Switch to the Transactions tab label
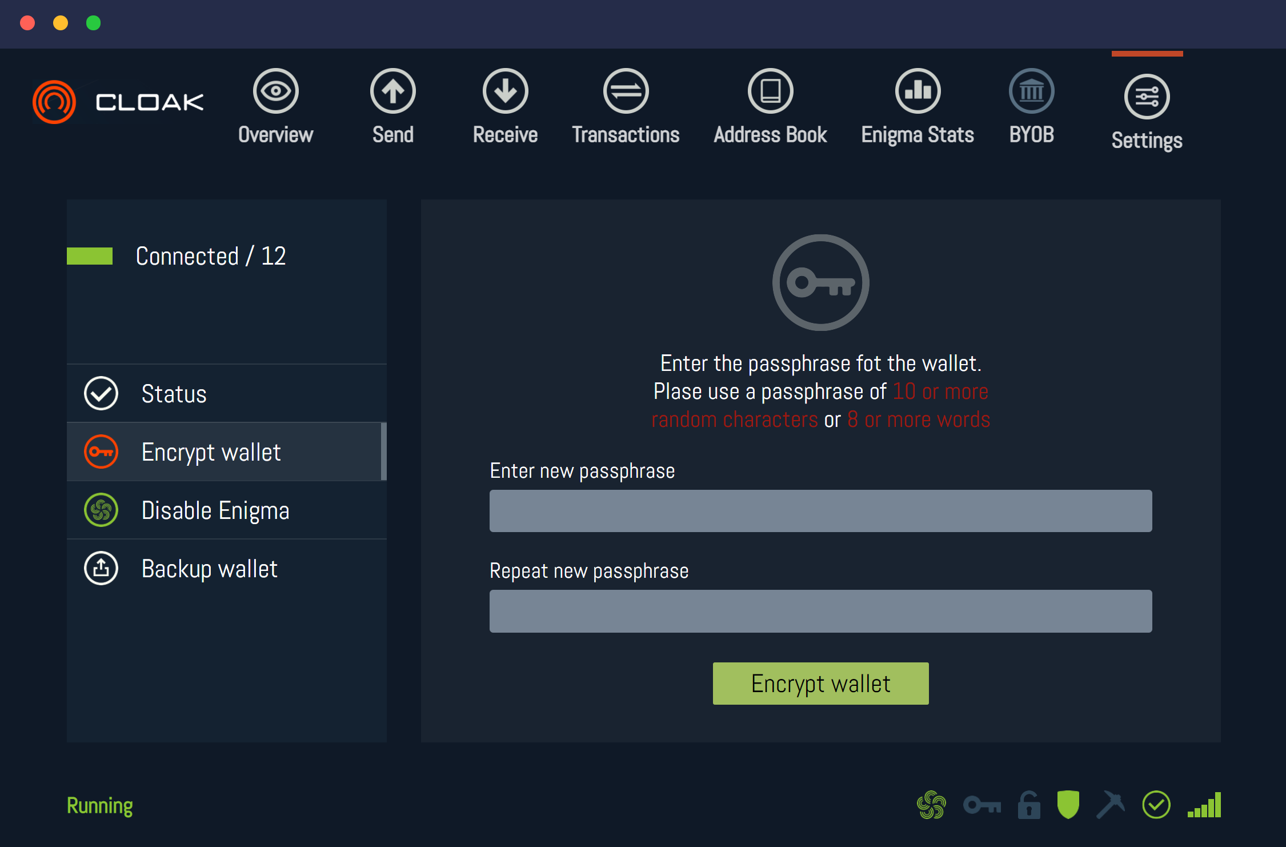This screenshot has width=1286, height=847. (x=626, y=135)
